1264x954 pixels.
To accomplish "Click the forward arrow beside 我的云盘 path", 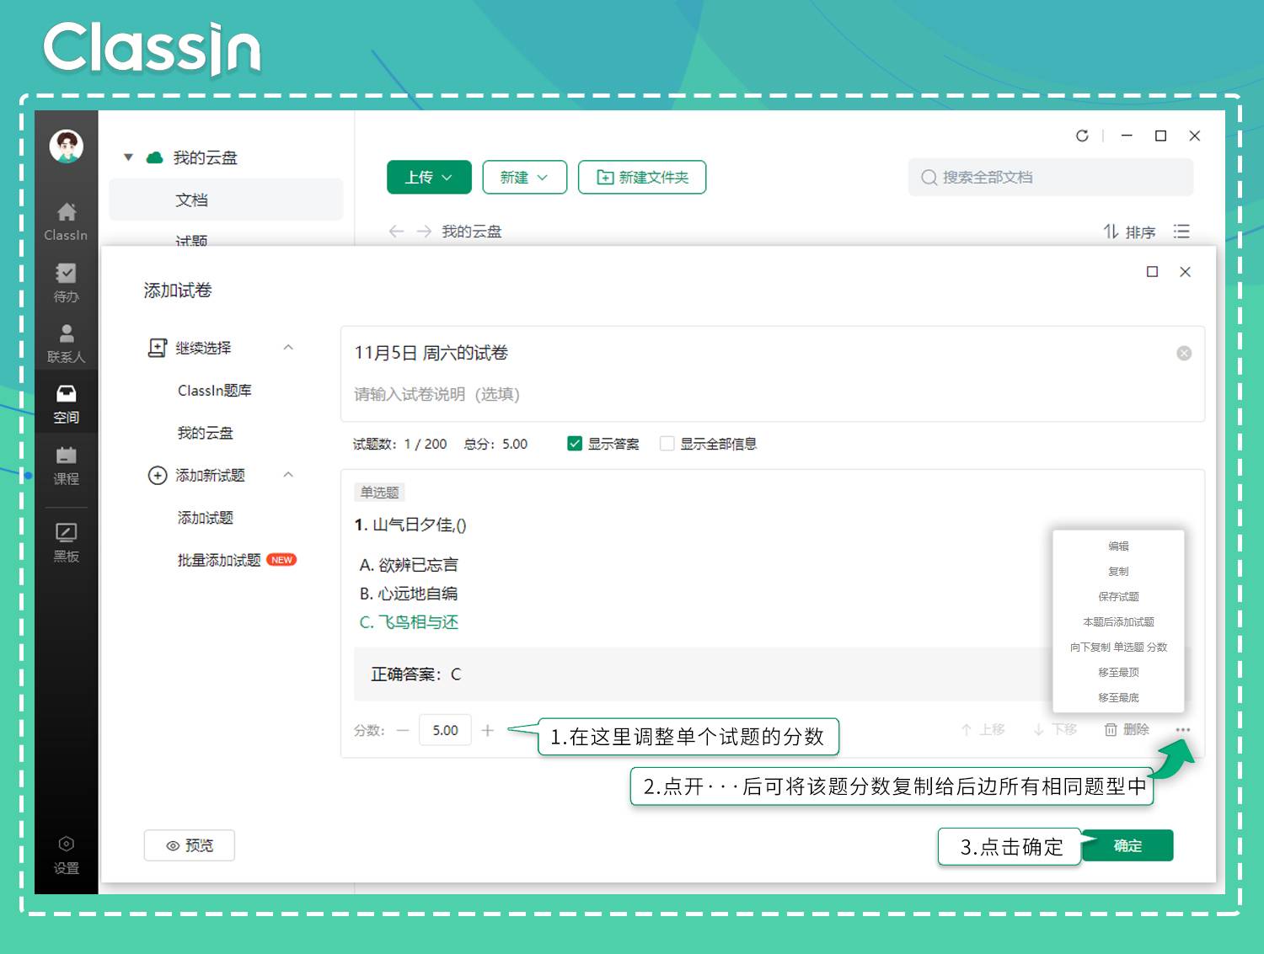I will (424, 232).
